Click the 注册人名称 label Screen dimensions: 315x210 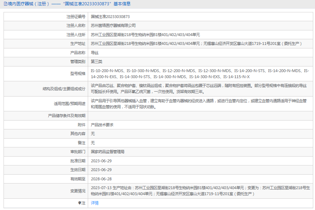[76, 26]
